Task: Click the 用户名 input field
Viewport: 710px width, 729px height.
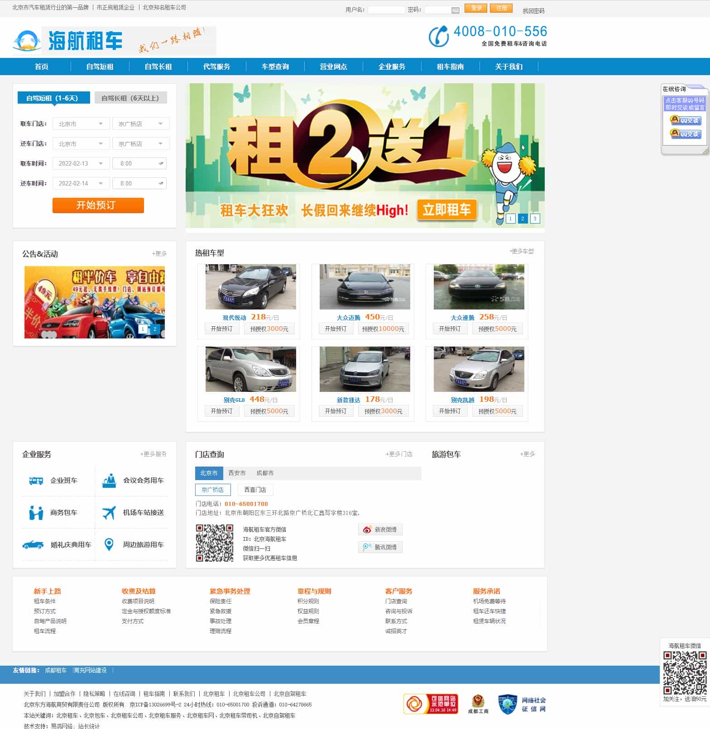Action: click(386, 10)
